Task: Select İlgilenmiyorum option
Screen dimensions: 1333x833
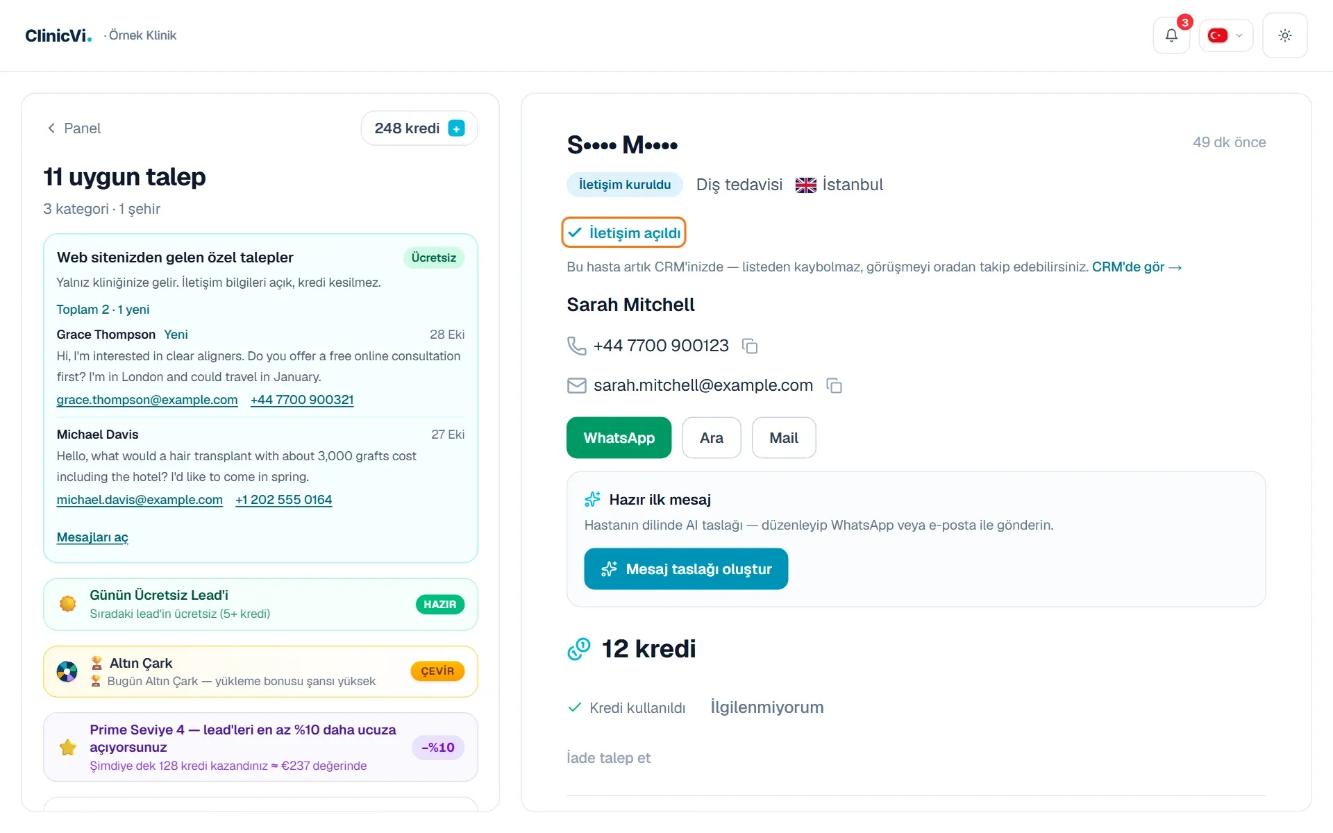Action: click(767, 707)
